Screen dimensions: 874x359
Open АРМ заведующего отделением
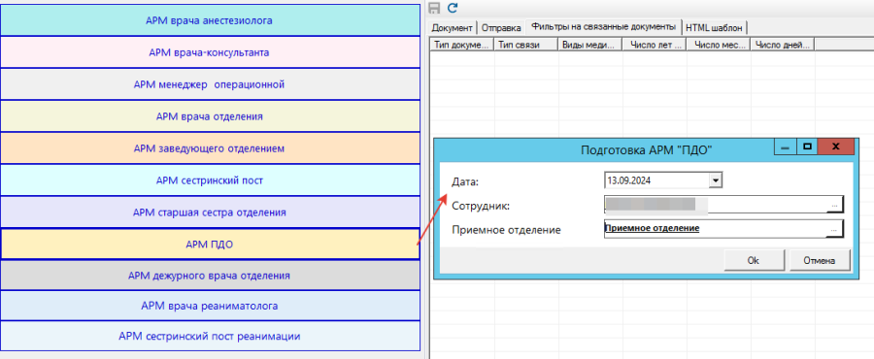click(x=210, y=148)
